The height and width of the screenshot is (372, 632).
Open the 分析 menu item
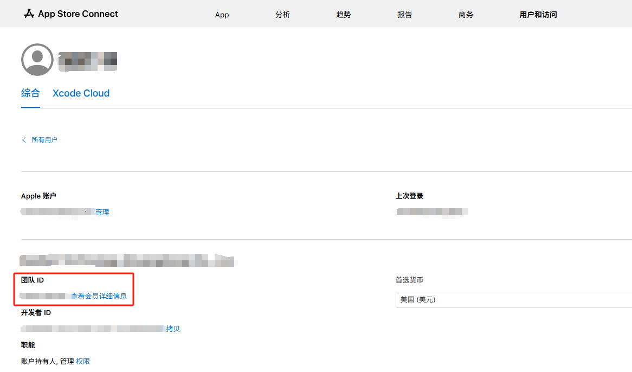click(x=282, y=15)
